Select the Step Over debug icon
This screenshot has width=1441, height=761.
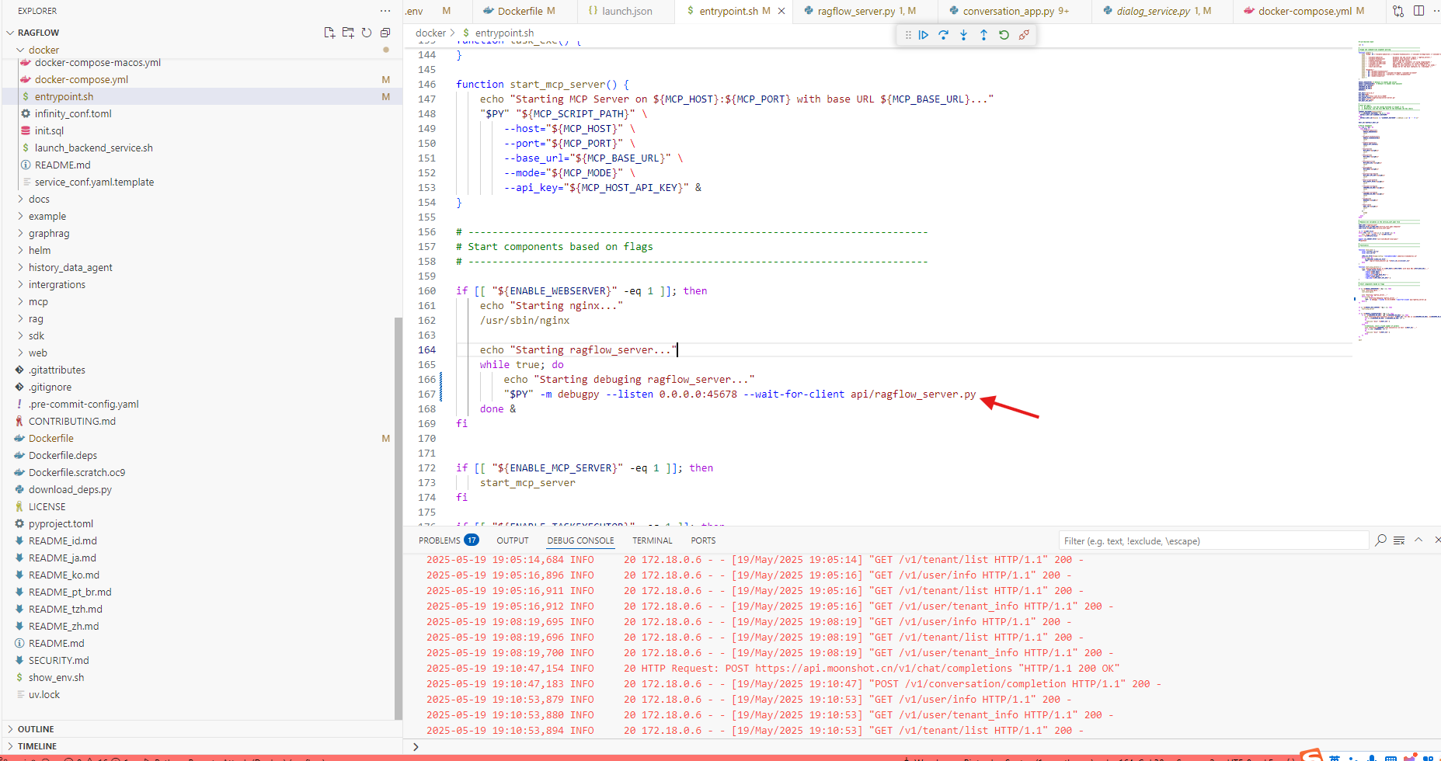944,35
